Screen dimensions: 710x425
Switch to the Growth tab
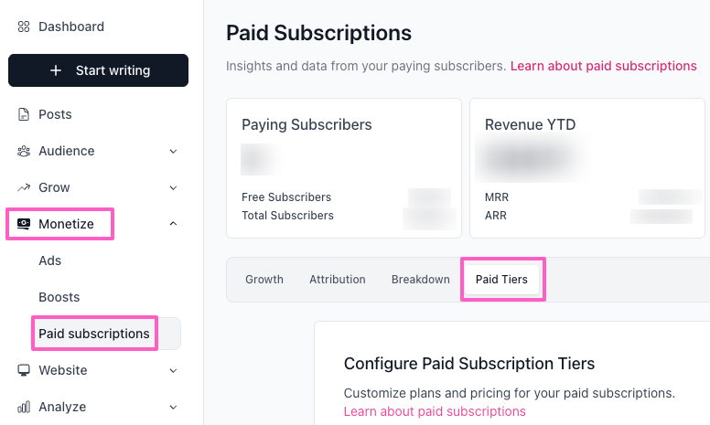(264, 280)
